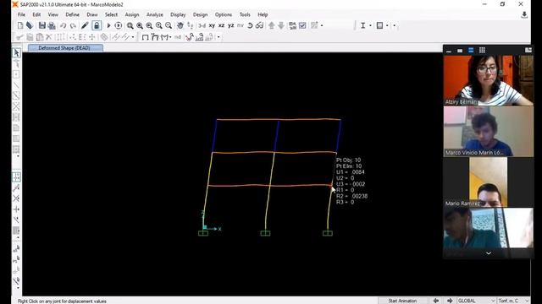Minimize the Zoom video panel
The height and width of the screenshot is (304, 542).
(449, 51)
